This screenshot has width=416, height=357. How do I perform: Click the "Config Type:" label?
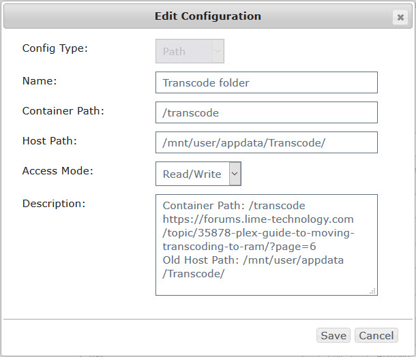[55, 48]
